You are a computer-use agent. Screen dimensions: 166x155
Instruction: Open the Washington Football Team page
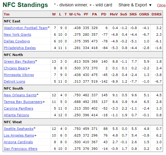(26, 28)
